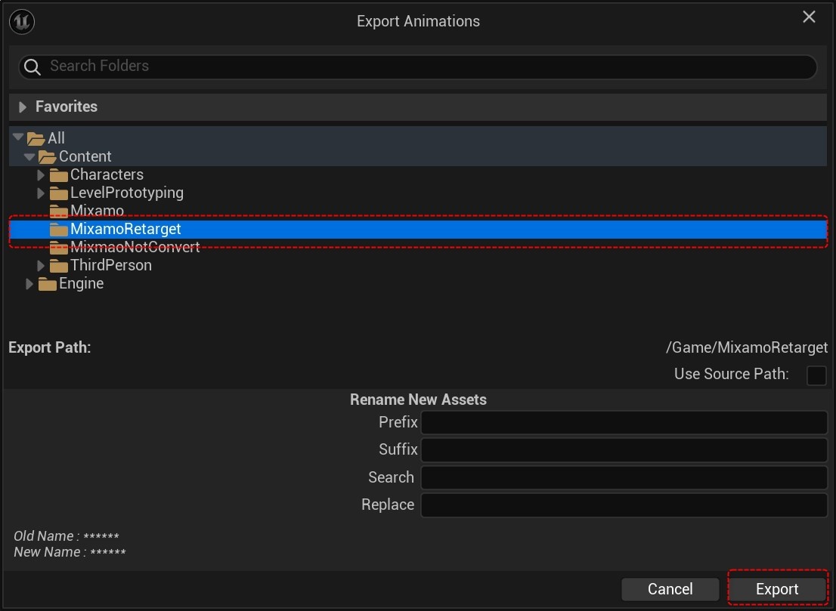Click the Mixamo folder icon
The width and height of the screenshot is (836, 611).
click(59, 211)
